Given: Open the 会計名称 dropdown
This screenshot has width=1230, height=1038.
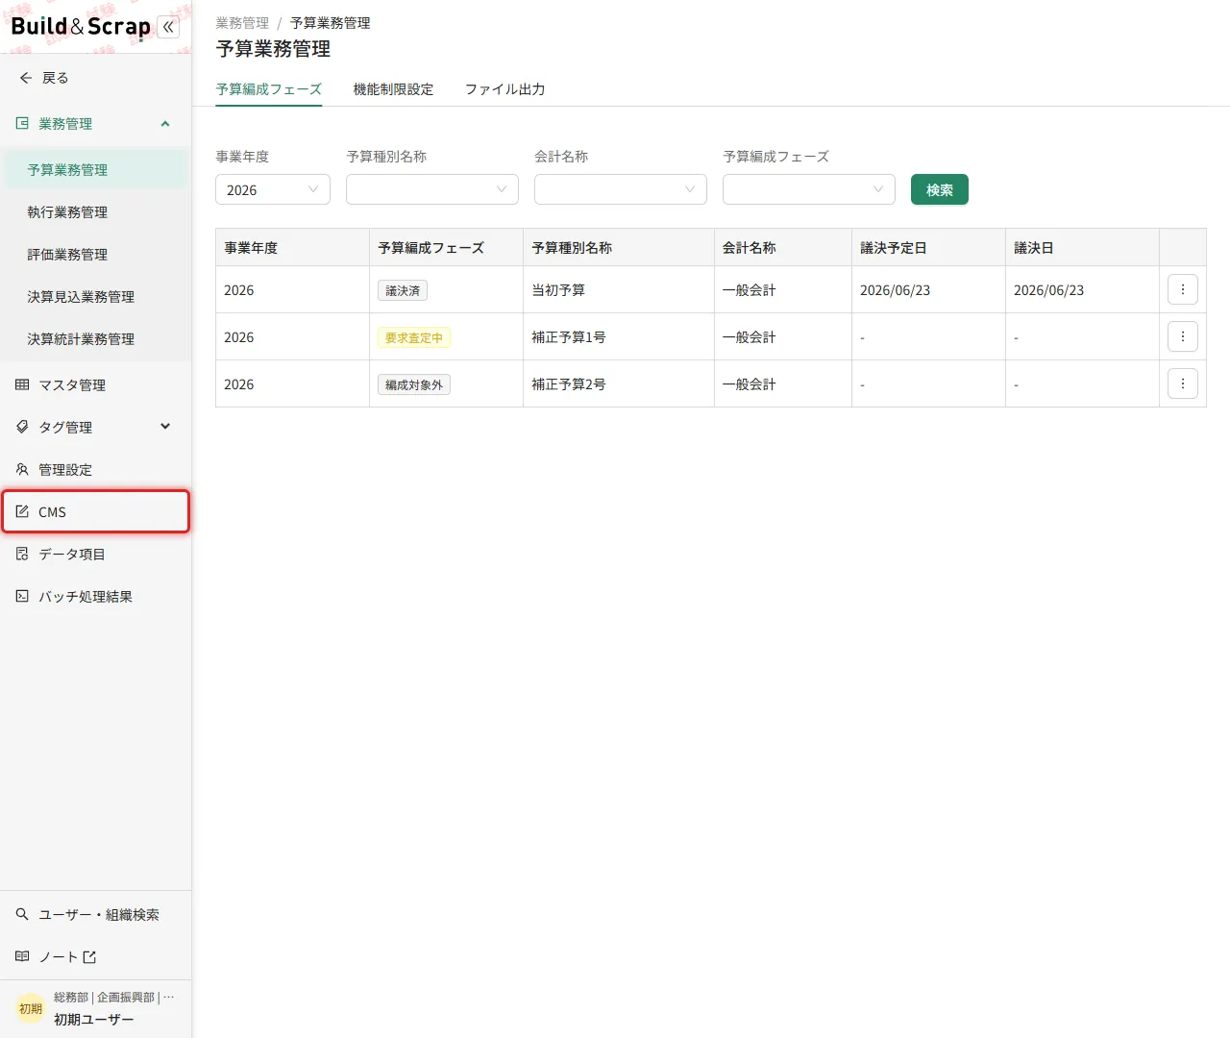Looking at the screenshot, I should (x=621, y=189).
